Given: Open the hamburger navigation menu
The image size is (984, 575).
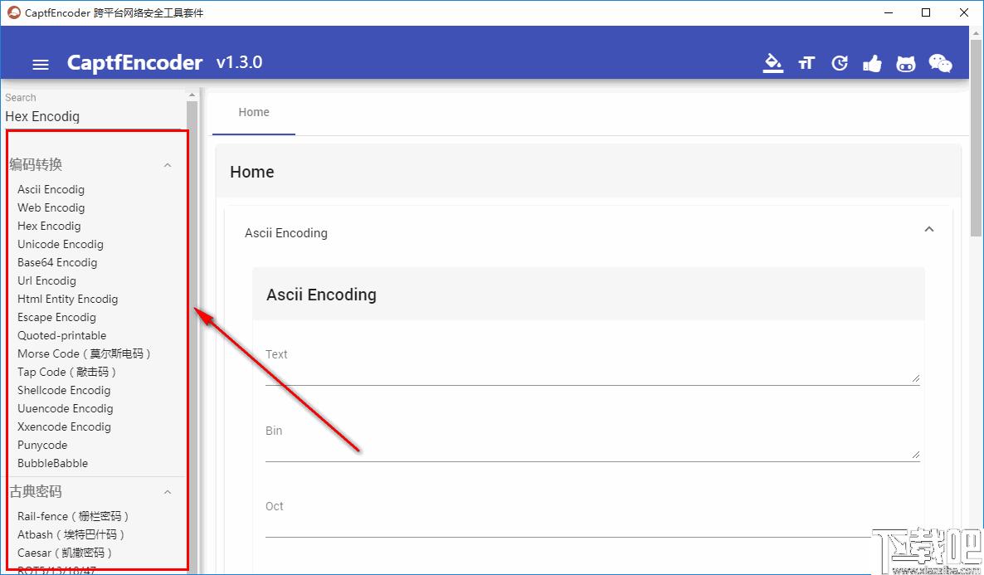Looking at the screenshot, I should point(41,64).
